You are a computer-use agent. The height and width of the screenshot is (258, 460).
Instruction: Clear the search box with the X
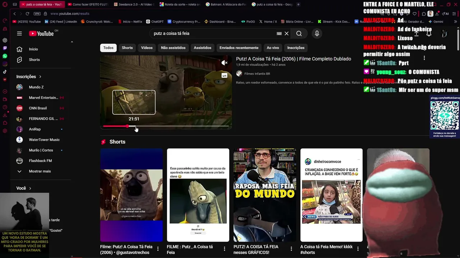coord(286,33)
